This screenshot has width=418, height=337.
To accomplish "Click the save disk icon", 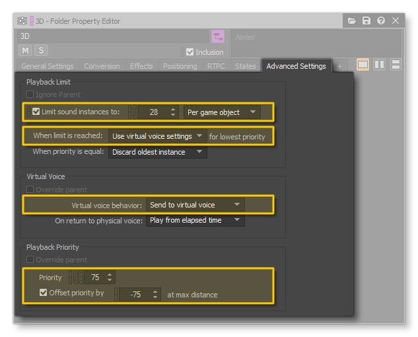I will coord(366,21).
